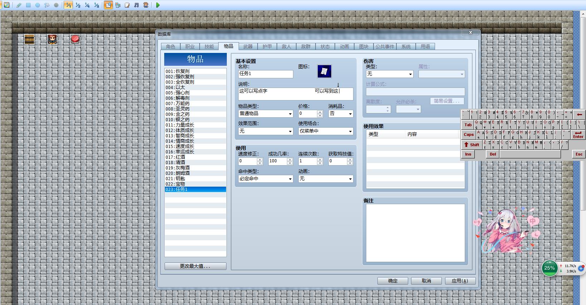Select the character event on the map
Screen dimensions: 586x305
click(x=52, y=39)
